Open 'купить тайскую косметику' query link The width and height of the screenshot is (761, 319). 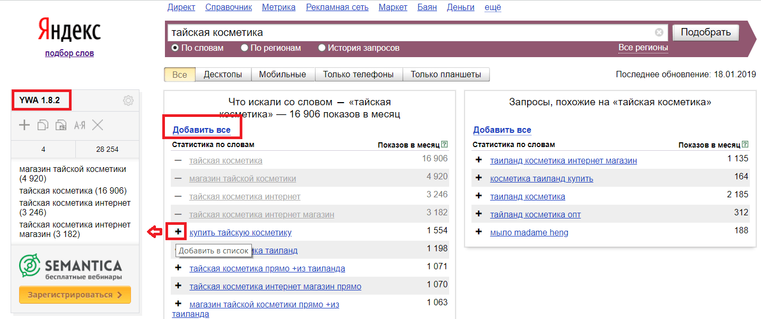[x=240, y=232]
